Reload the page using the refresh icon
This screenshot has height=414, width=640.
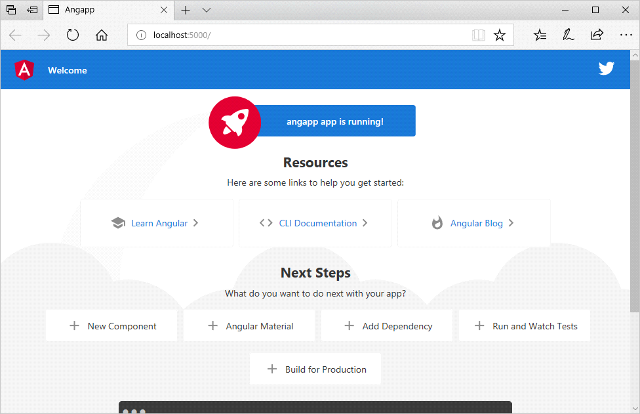click(x=73, y=35)
